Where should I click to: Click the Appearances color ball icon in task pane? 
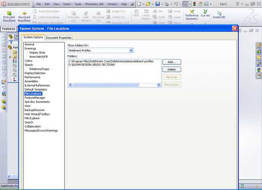[x=259, y=70]
